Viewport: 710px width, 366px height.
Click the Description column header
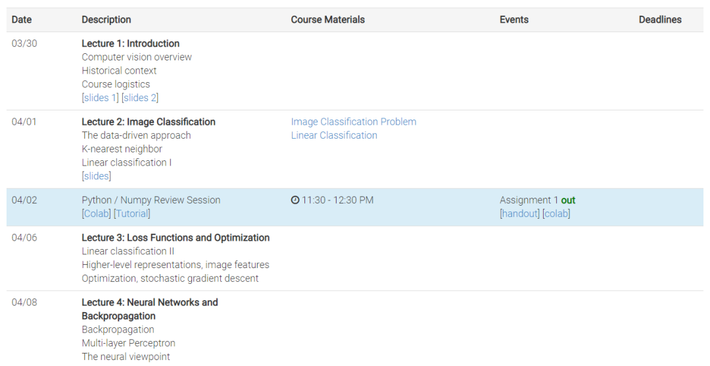click(x=106, y=20)
